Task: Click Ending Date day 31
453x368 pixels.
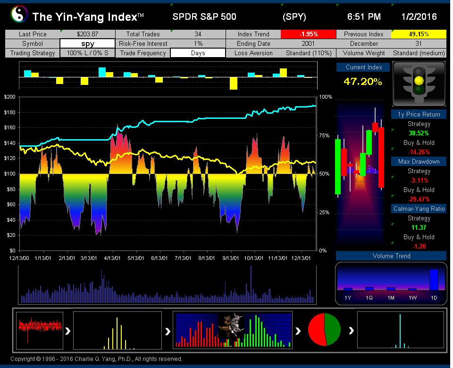Action: tap(419, 43)
